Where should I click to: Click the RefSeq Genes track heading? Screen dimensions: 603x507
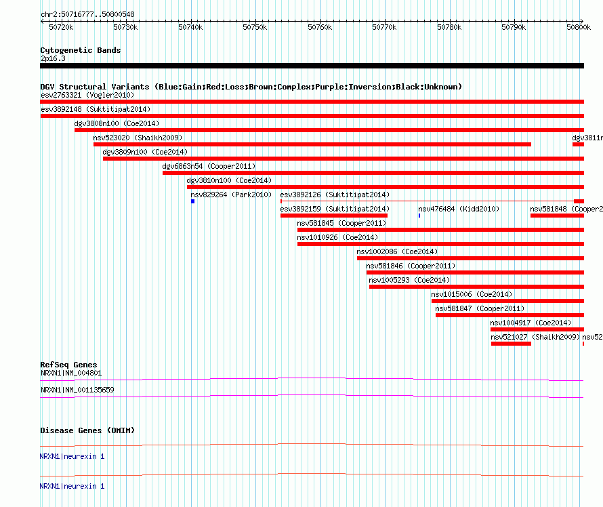click(x=68, y=365)
